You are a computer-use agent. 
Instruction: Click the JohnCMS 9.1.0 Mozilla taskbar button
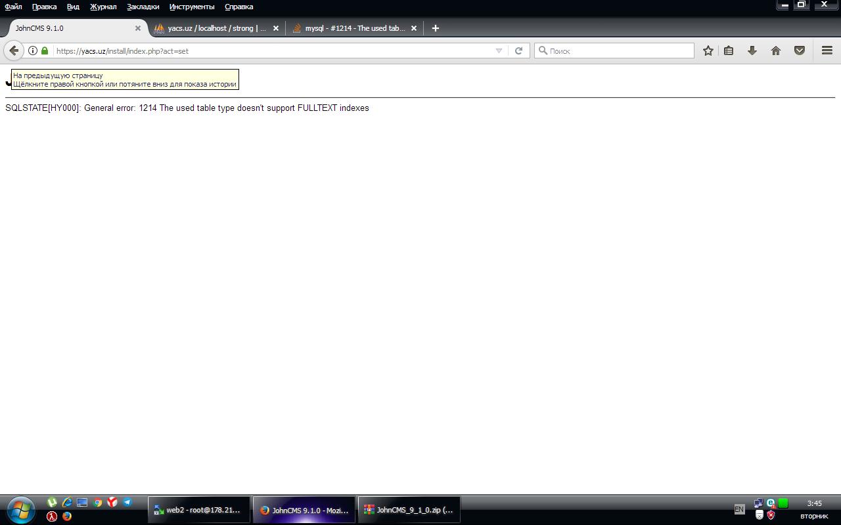304,510
